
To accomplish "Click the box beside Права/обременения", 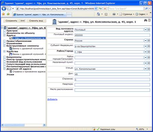I will 4,41.
